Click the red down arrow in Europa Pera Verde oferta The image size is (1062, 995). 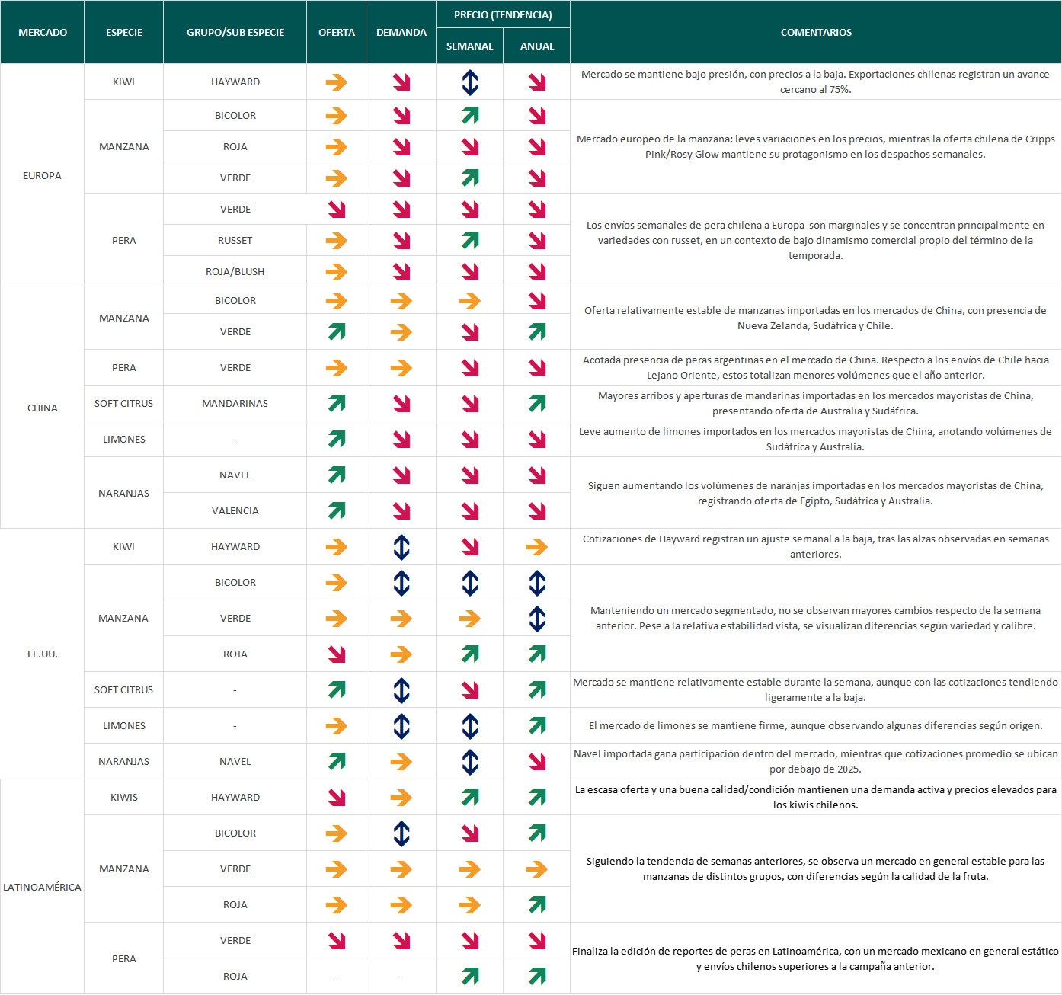point(337,210)
